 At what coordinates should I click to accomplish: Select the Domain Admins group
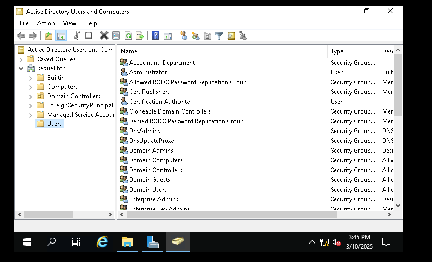coord(151,151)
